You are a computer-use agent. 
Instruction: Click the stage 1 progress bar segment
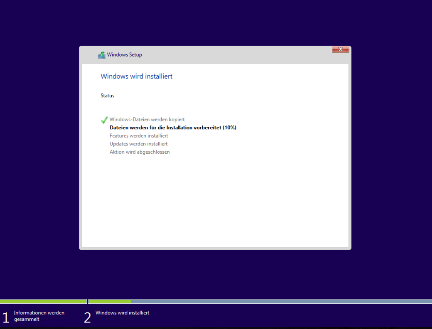(x=43, y=301)
